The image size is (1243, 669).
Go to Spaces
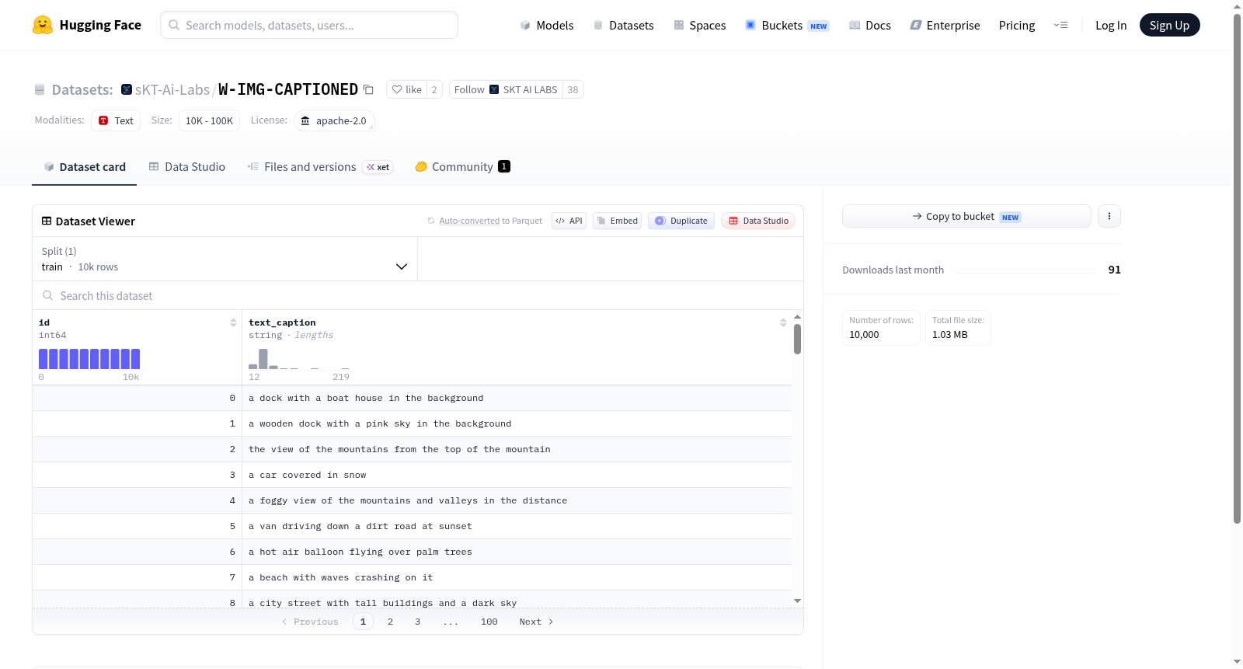699,26
